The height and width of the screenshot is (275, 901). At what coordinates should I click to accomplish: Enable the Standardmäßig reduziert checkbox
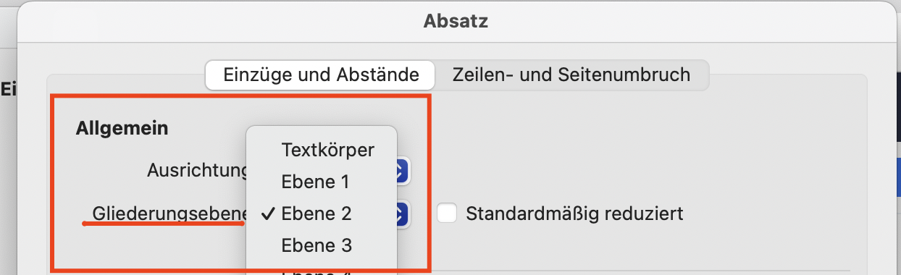[x=447, y=213]
